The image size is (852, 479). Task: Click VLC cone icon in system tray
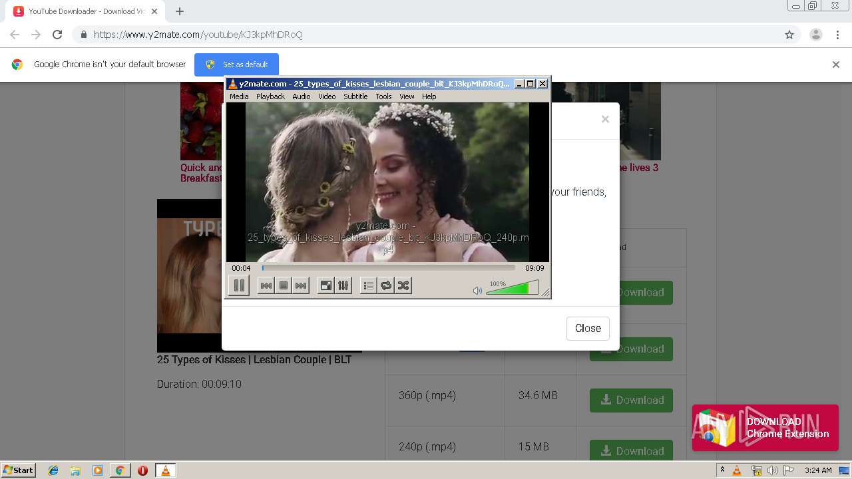(x=737, y=470)
